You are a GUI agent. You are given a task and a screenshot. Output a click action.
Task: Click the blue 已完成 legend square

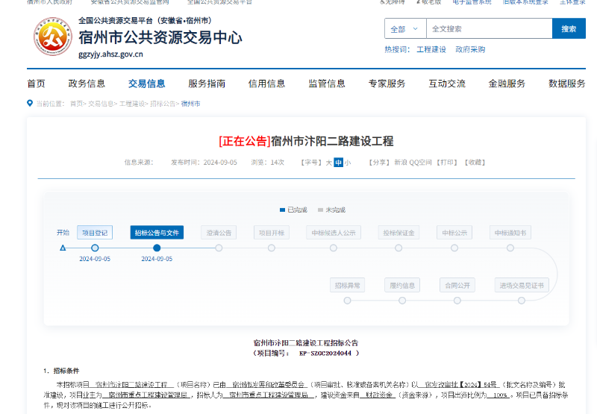282,210
